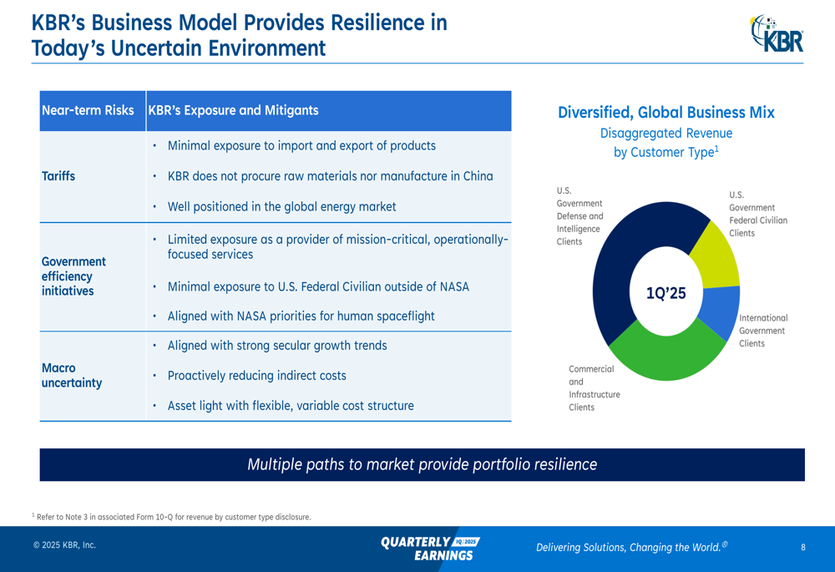835x572 pixels.
Task: Select the slide title about business model resilience
Action: click(239, 35)
